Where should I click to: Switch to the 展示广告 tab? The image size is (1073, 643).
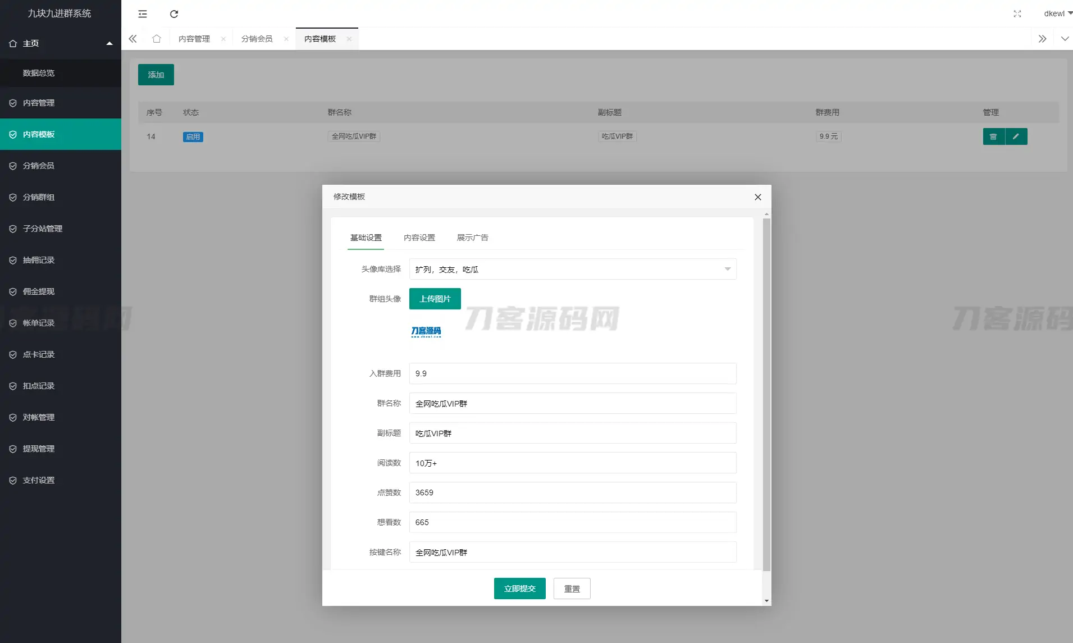472,238
